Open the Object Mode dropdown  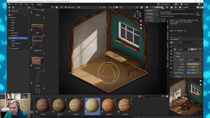click(71, 7)
